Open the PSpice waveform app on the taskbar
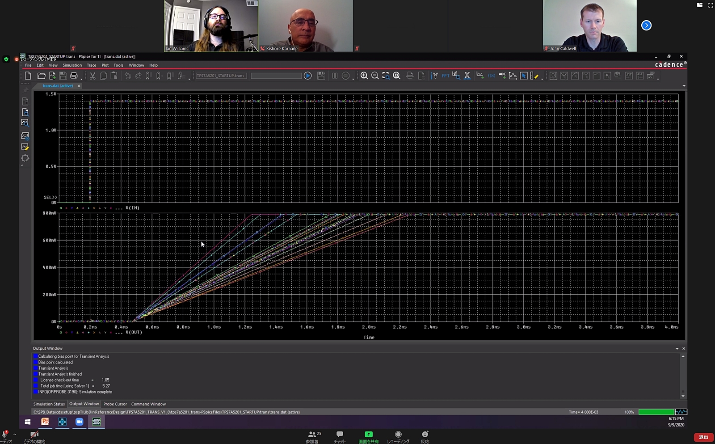Screen dimensions: 715x444 (x=97, y=422)
